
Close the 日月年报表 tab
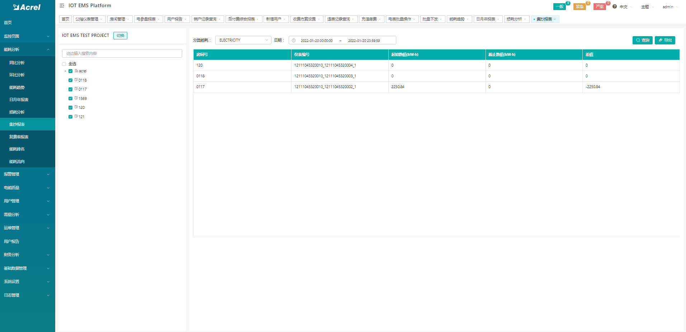[498, 19]
